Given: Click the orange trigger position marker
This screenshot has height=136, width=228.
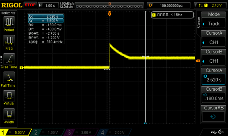Looking at the screenshot, I should tap(109, 14).
